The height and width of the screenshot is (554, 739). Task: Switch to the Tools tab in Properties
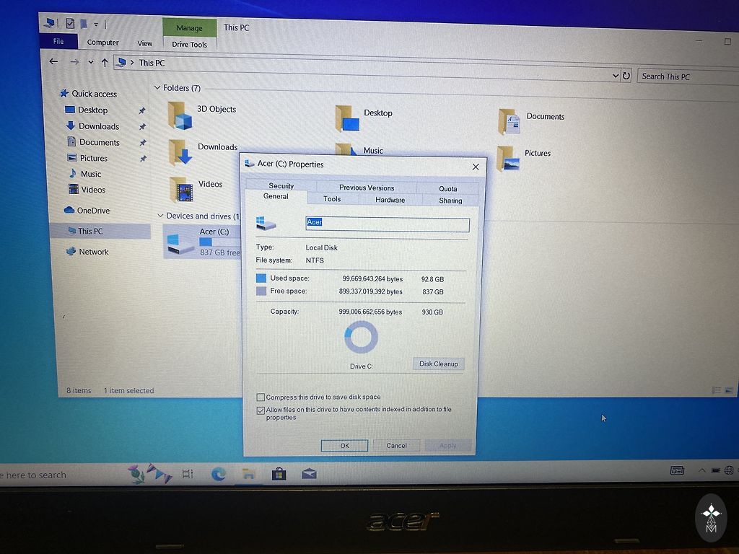tap(332, 199)
